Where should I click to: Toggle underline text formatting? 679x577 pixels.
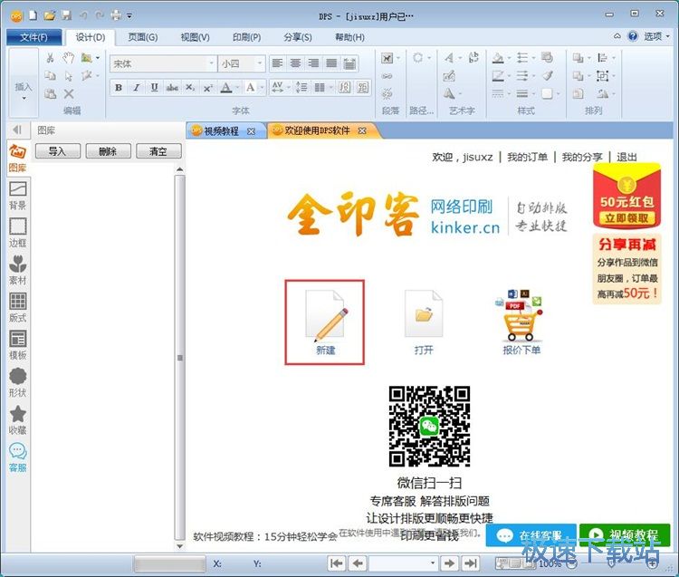click(154, 88)
